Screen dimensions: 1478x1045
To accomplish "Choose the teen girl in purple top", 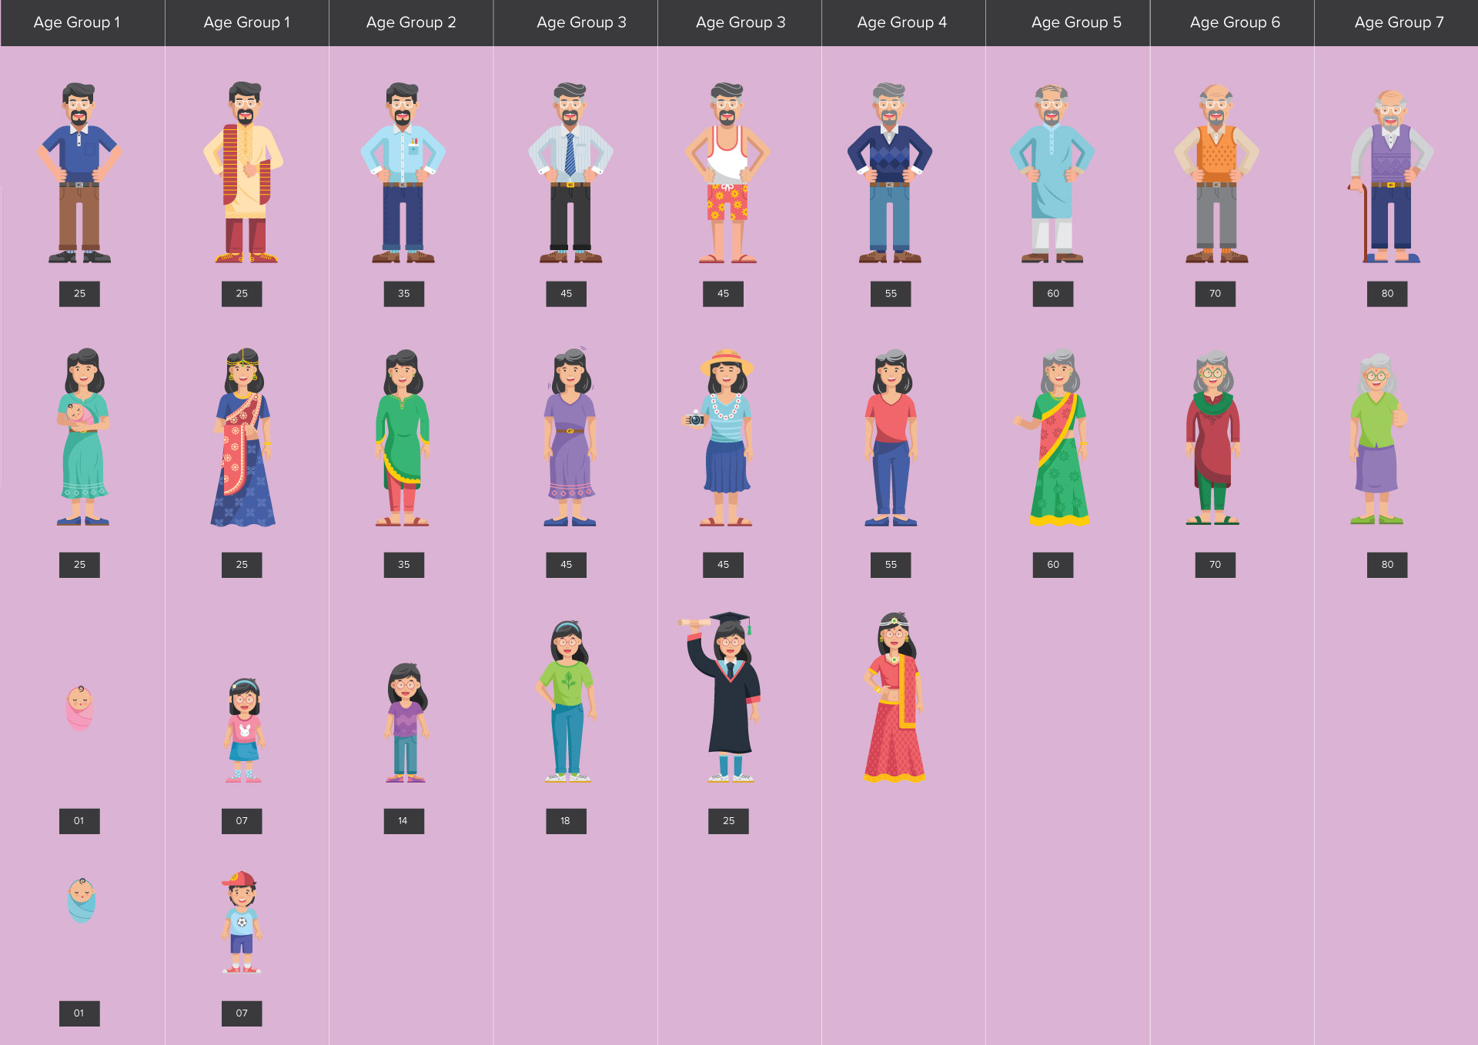I will click(x=406, y=723).
